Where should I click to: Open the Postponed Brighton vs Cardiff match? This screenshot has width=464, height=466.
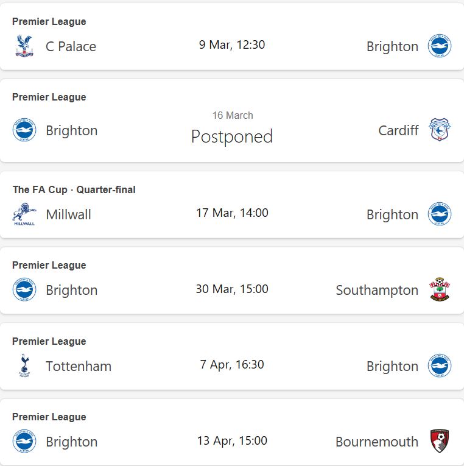coord(231,136)
